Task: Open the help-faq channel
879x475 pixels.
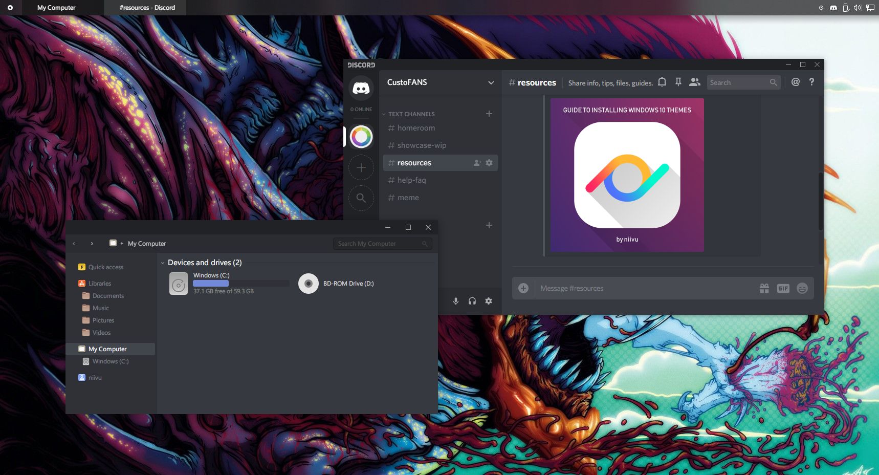Action: coord(440,180)
